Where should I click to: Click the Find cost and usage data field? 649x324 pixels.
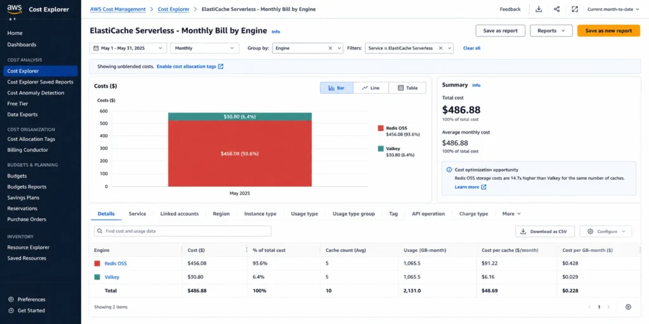[183, 231]
